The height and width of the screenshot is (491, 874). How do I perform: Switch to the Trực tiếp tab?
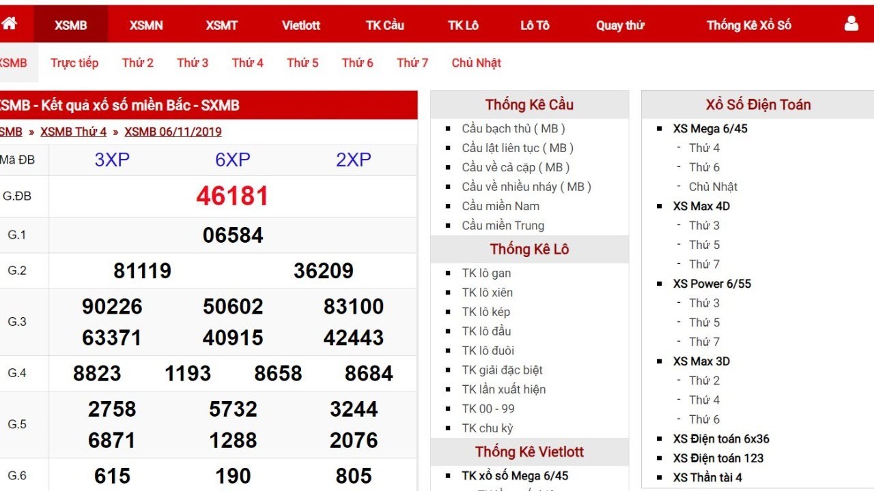point(74,63)
